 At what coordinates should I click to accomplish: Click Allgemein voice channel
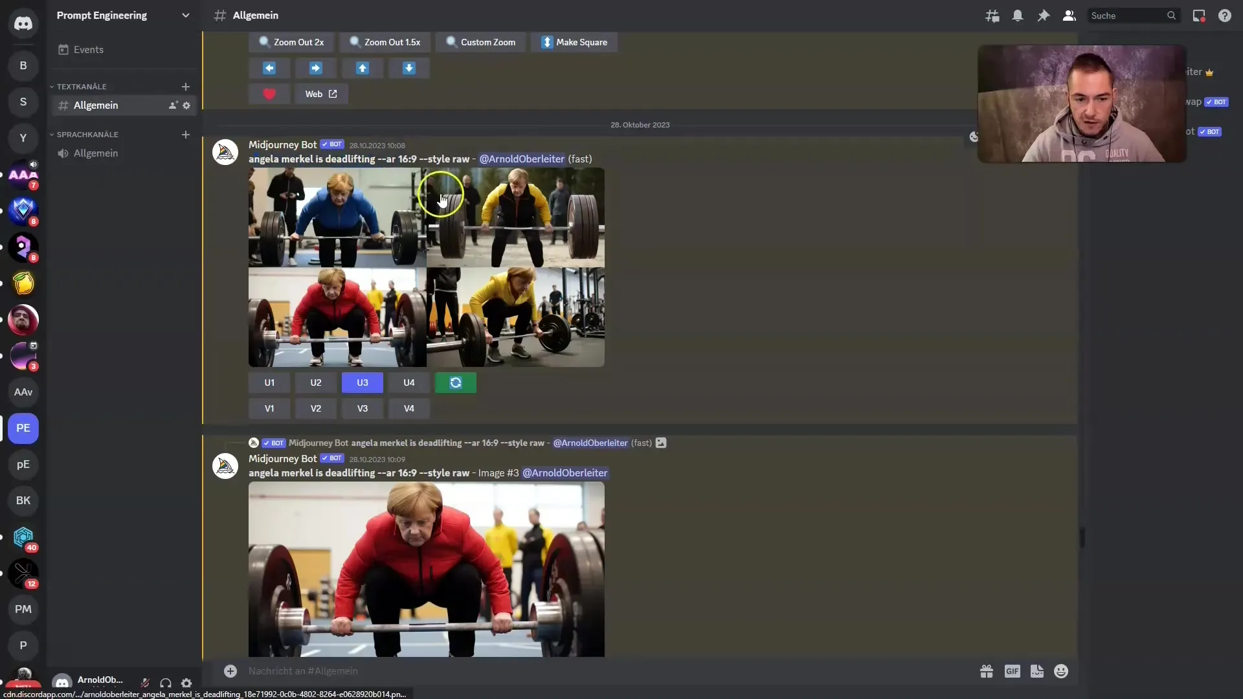tap(96, 153)
